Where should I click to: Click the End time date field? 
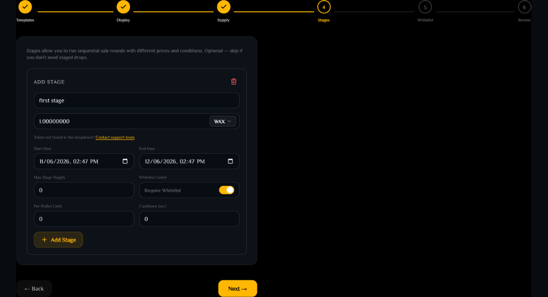(x=189, y=161)
